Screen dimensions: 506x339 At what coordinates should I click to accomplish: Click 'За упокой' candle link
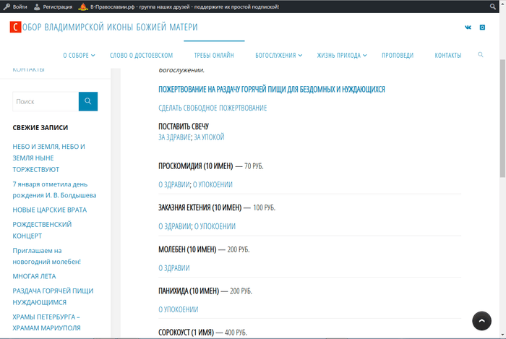tap(209, 137)
